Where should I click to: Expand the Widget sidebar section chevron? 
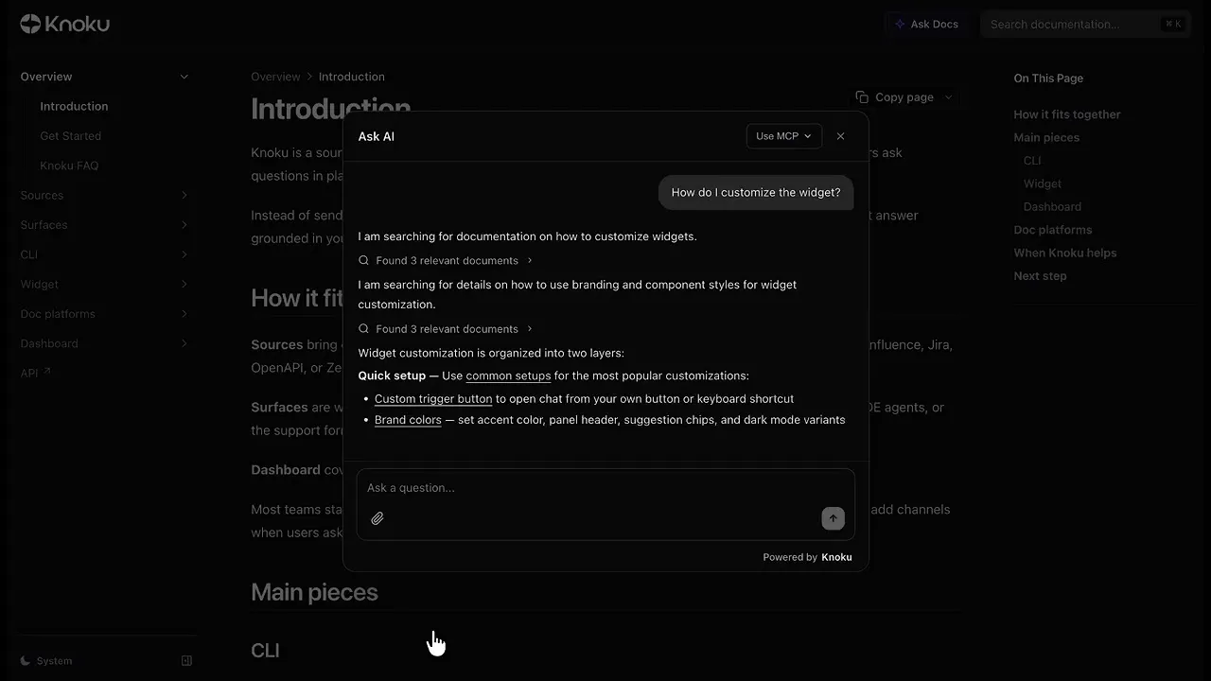tap(184, 285)
